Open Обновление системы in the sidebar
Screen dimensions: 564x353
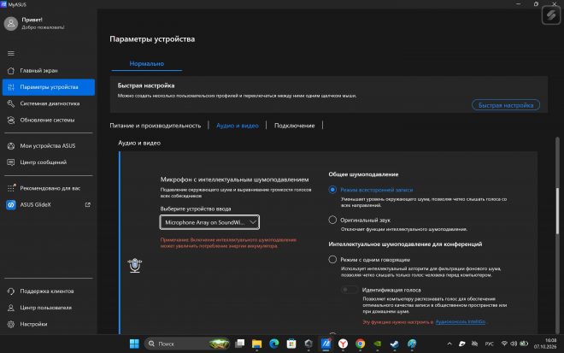(47, 120)
